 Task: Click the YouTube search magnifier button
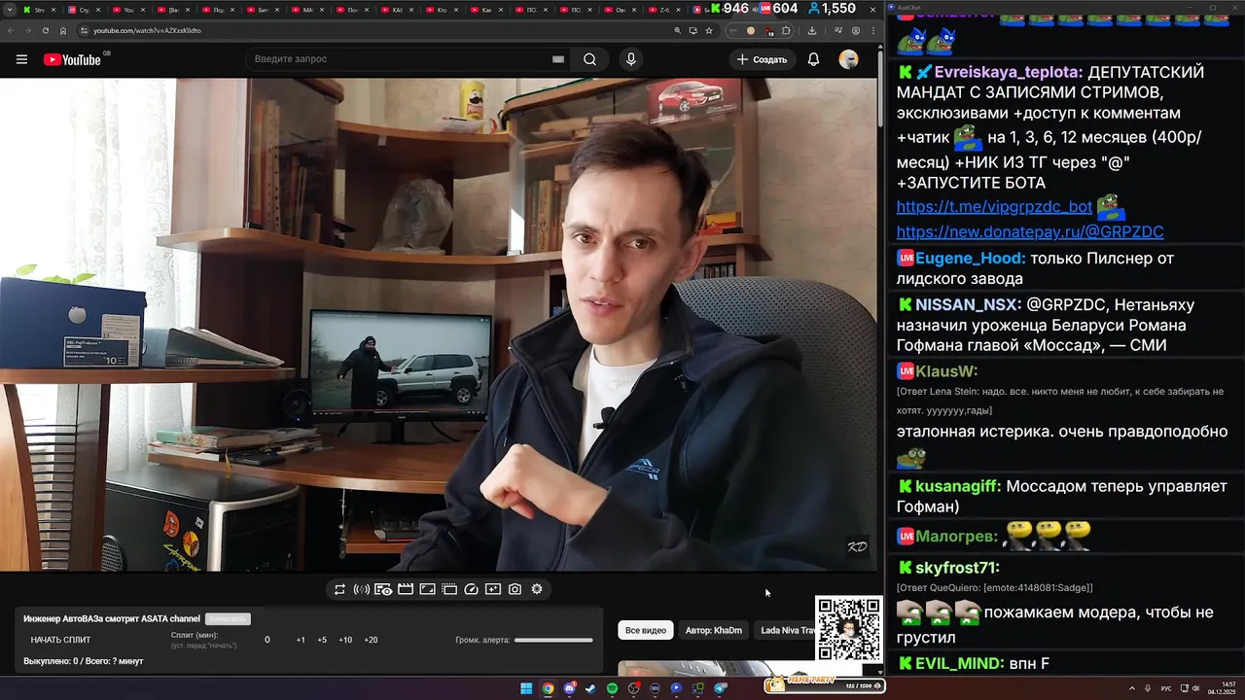pyautogui.click(x=589, y=59)
